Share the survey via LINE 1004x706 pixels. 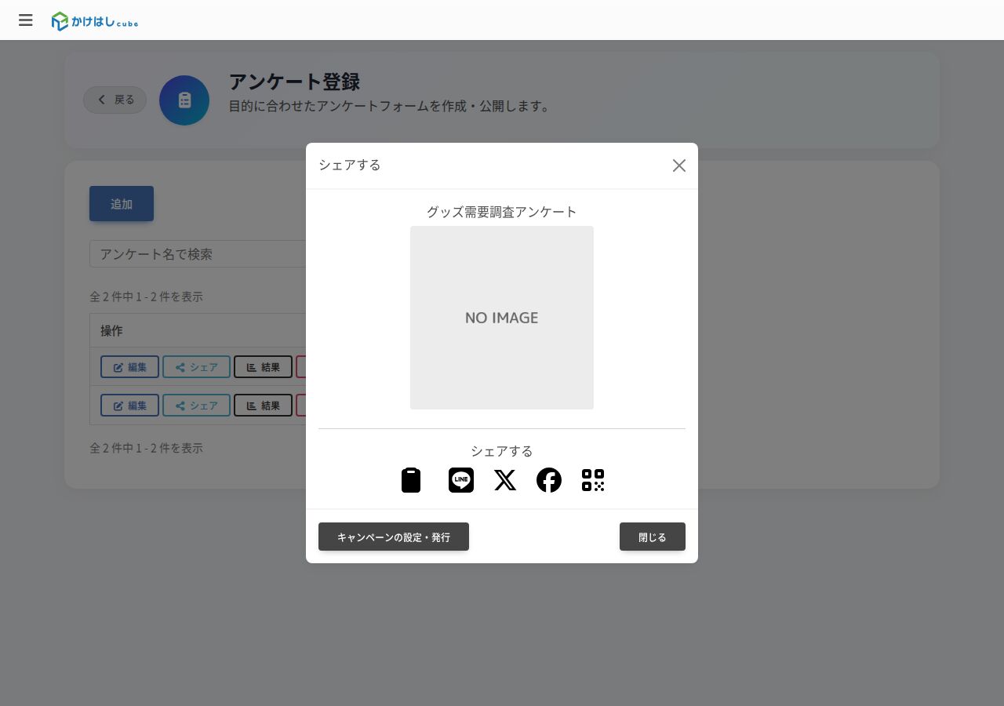[461, 480]
